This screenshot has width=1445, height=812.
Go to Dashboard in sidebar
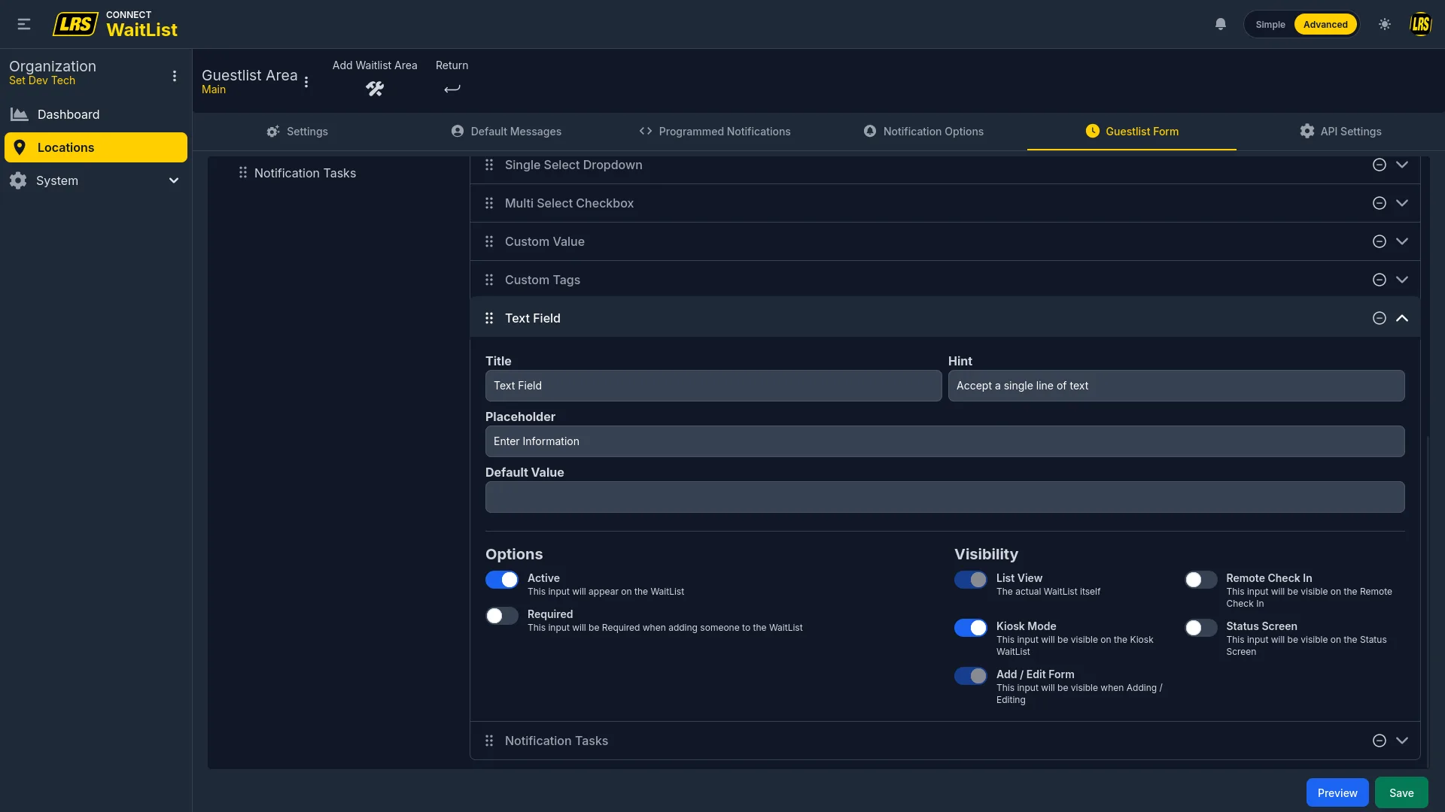point(96,114)
